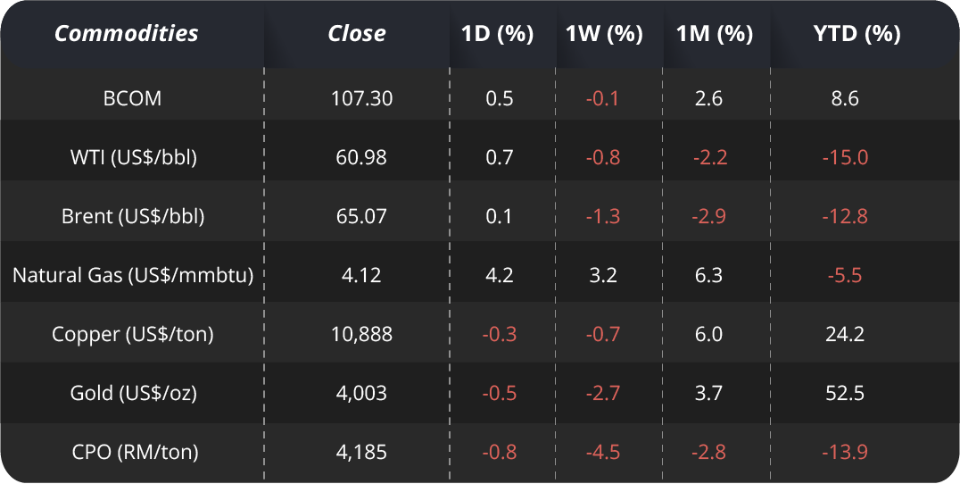Click Copper close value 10,888

(x=361, y=334)
